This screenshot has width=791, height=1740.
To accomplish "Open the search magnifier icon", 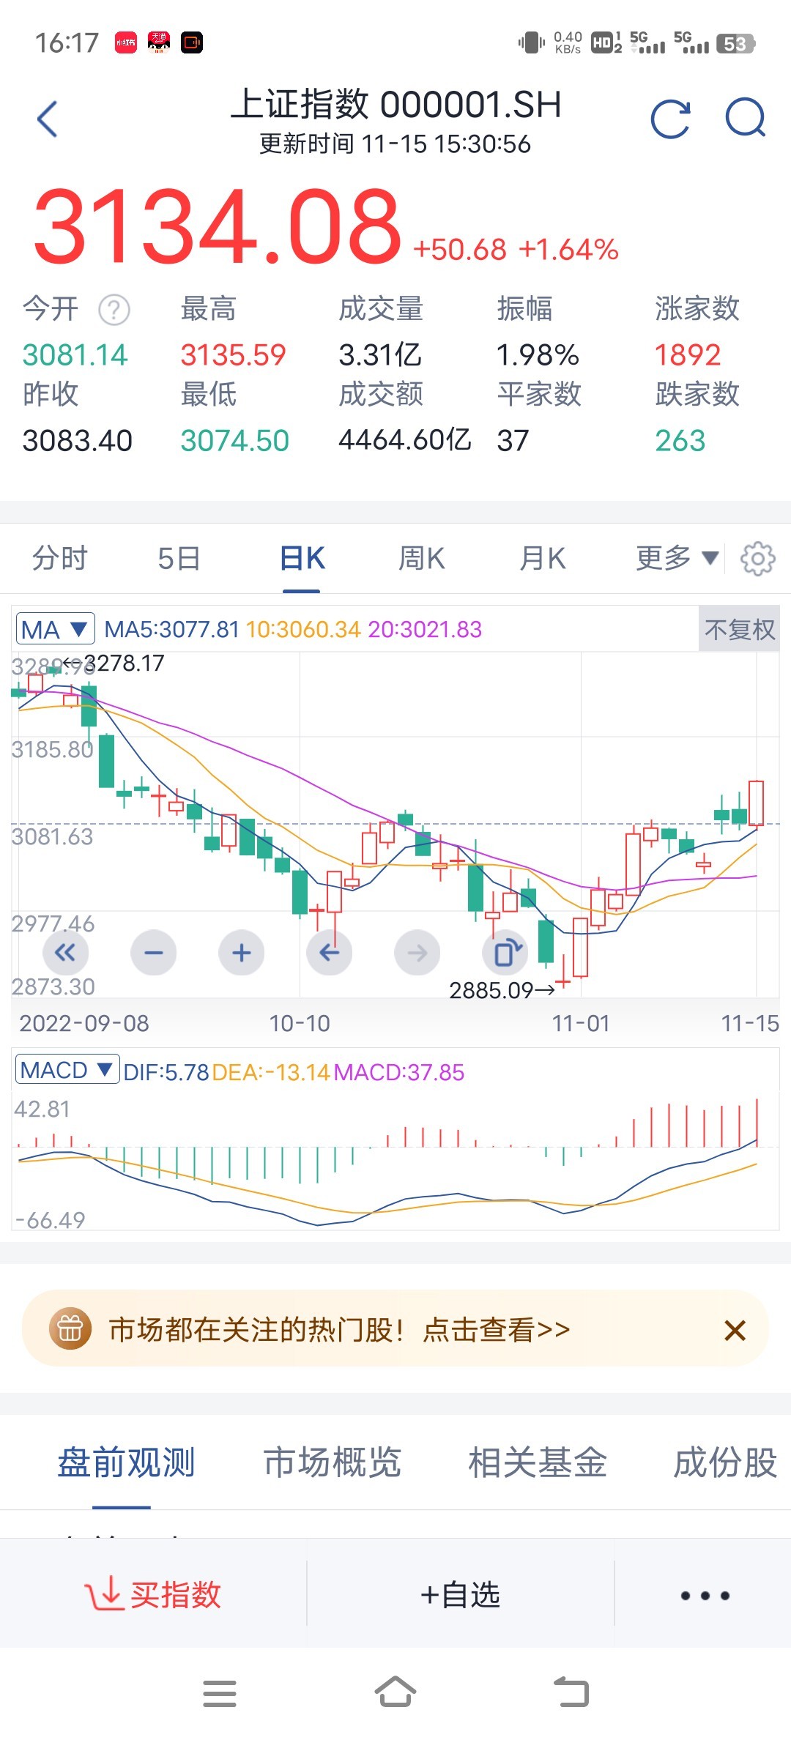I will 746,119.
